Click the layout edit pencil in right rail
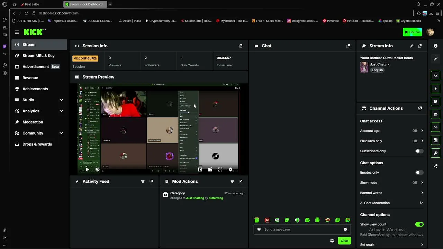The width and height of the screenshot is (443, 249). [435, 59]
